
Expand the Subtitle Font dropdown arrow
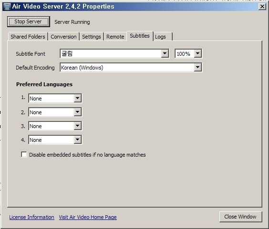point(165,53)
